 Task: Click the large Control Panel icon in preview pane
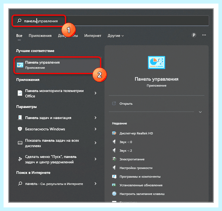pyautogui.click(x=156, y=62)
